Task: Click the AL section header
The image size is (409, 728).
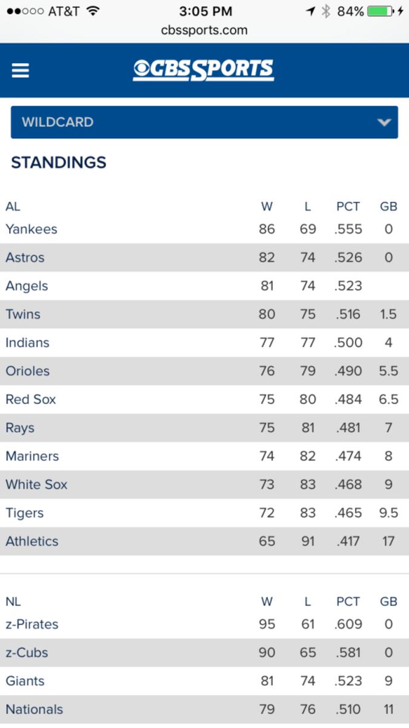Action: (15, 206)
